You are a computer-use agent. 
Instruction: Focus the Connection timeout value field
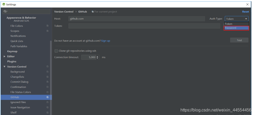pyautogui.click(x=89, y=57)
